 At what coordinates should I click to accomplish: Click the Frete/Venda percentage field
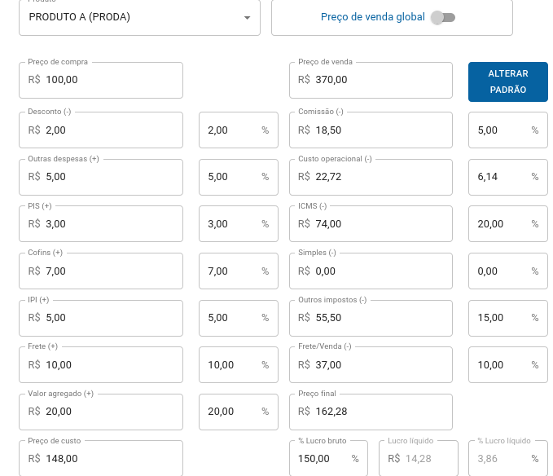(x=508, y=364)
